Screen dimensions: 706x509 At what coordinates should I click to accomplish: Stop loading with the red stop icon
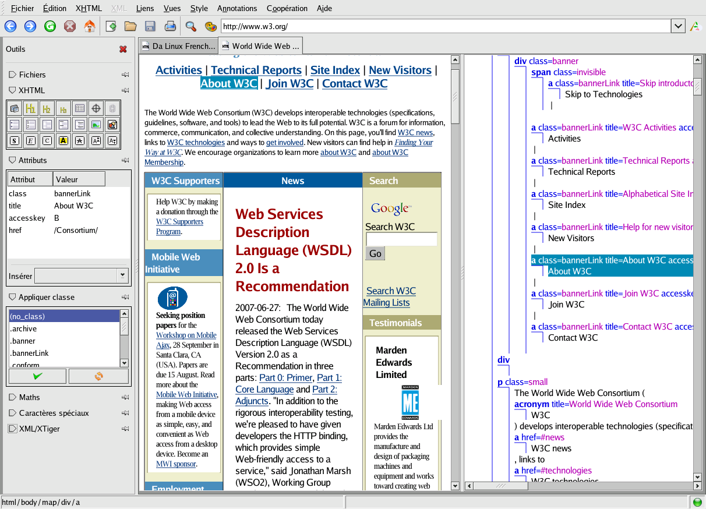point(70,26)
